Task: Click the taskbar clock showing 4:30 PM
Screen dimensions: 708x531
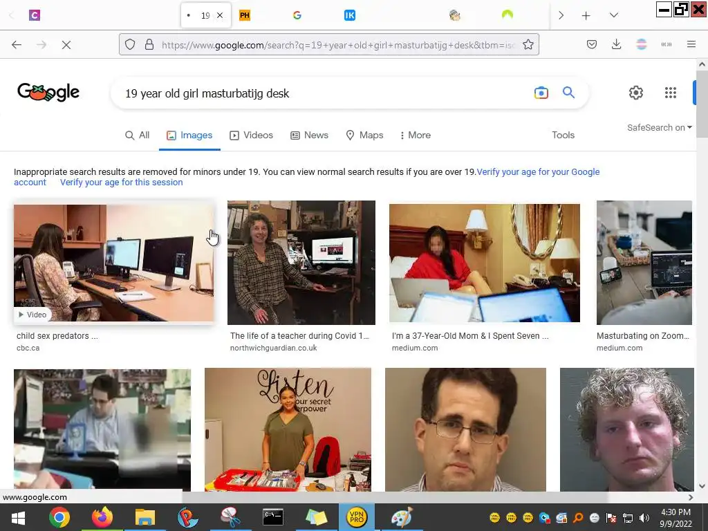Action: pos(676,518)
